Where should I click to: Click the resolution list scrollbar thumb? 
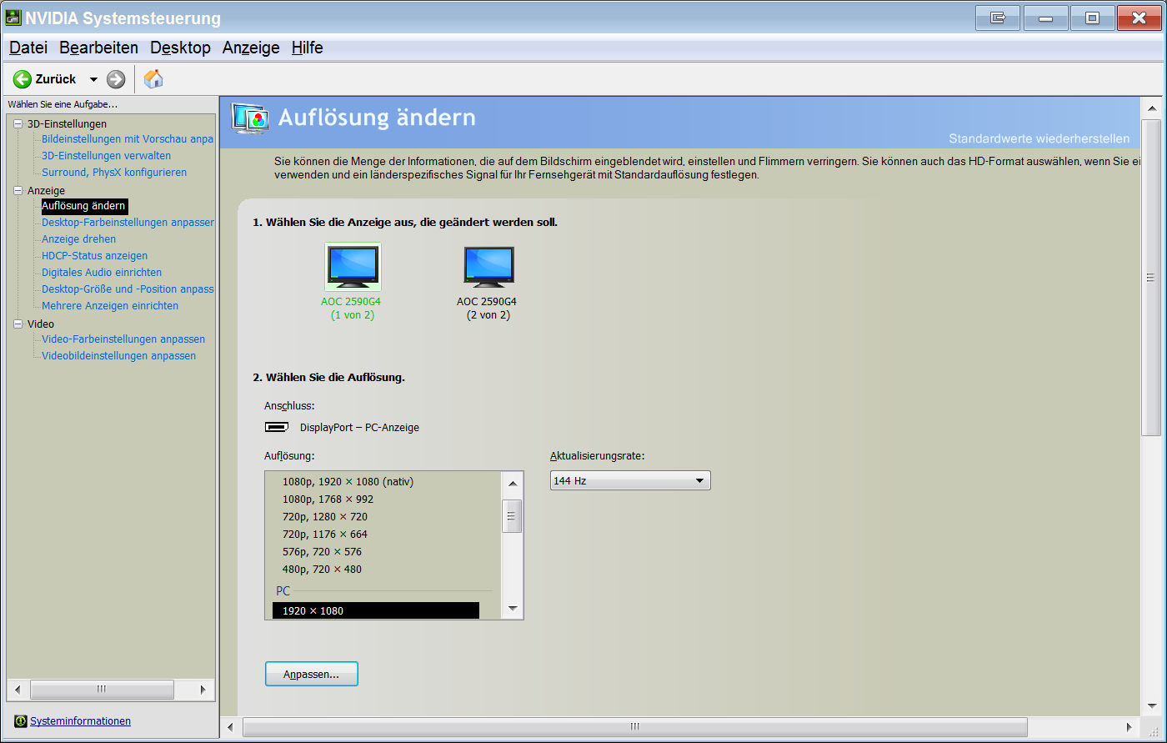coord(513,516)
